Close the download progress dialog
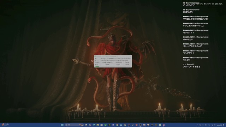The image size is (226, 127). pos(131,56)
